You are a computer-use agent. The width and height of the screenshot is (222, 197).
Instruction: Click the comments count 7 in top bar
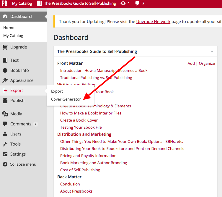143,3
